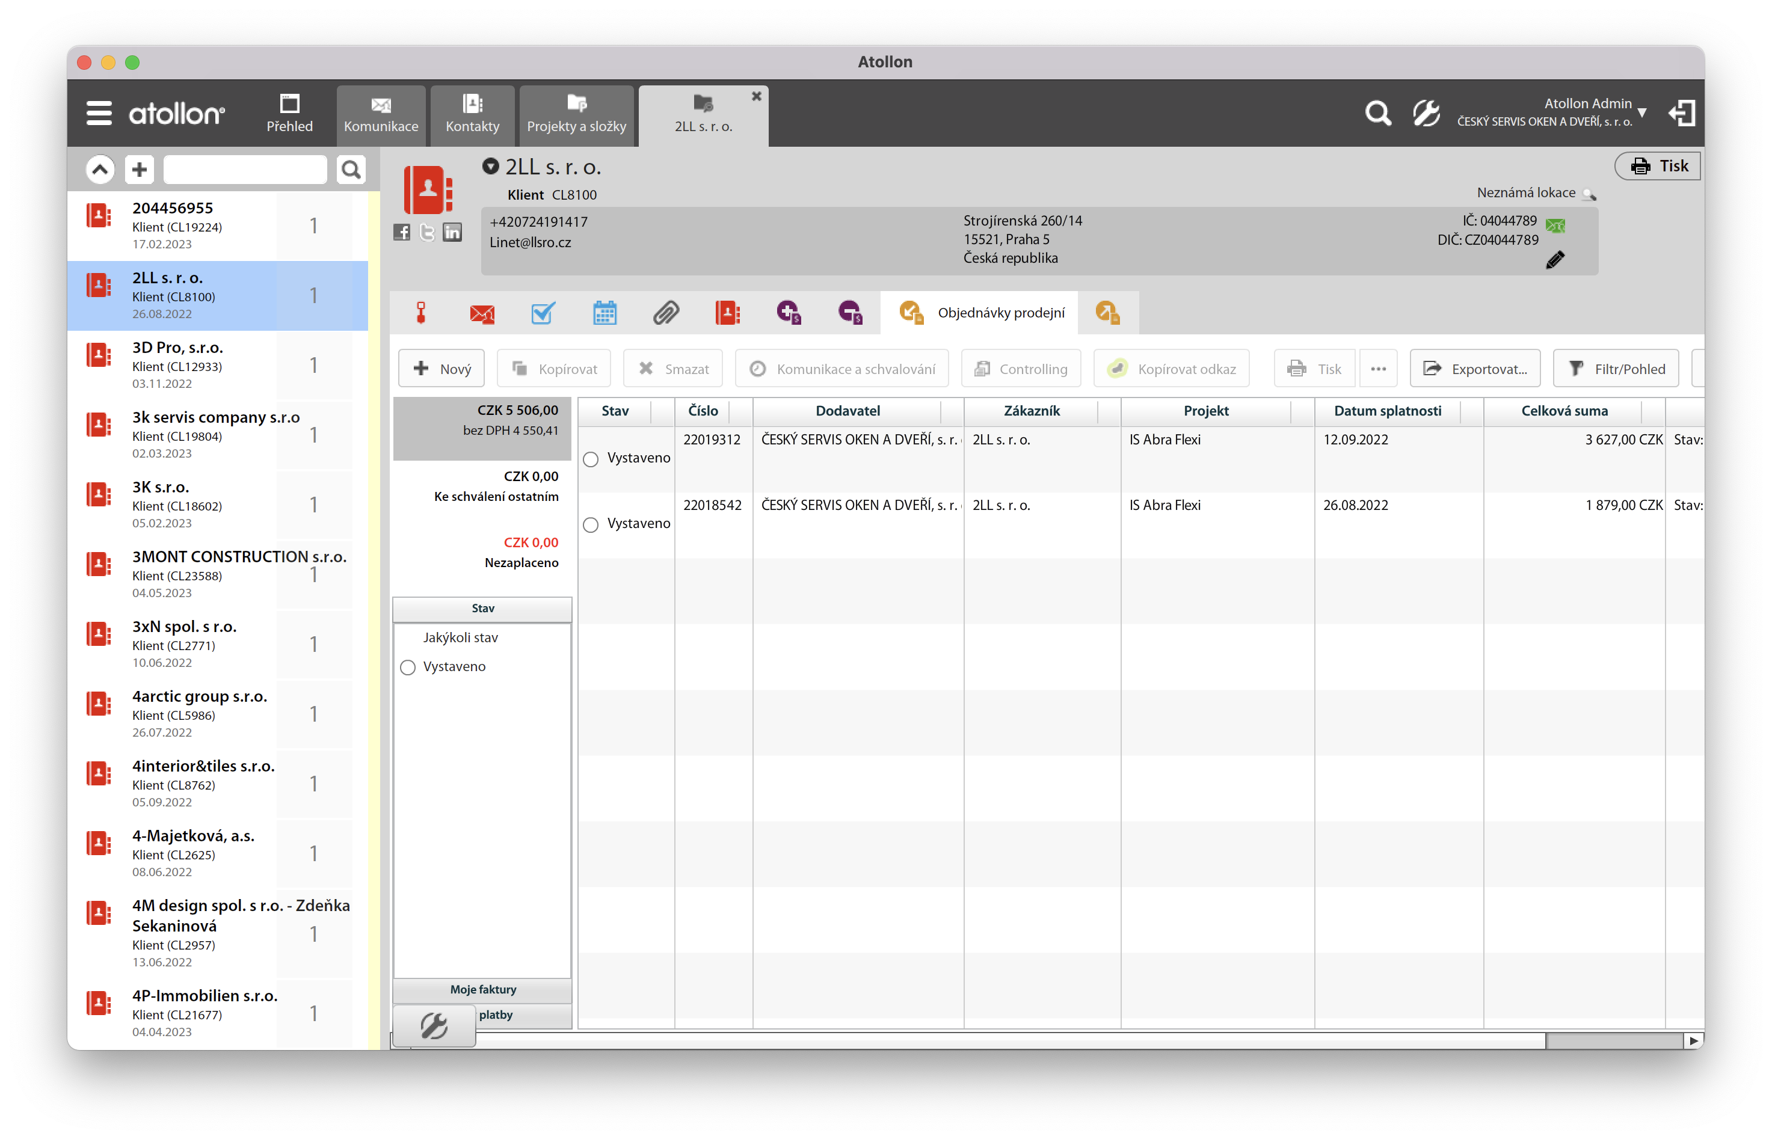Image resolution: width=1772 pixels, height=1139 pixels.
Task: Click the logout icon at top right
Action: click(1681, 113)
